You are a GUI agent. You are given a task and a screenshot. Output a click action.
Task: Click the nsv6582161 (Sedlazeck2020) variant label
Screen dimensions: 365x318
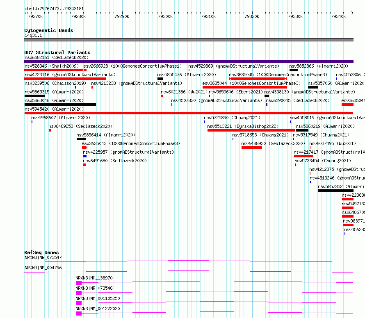point(57,57)
